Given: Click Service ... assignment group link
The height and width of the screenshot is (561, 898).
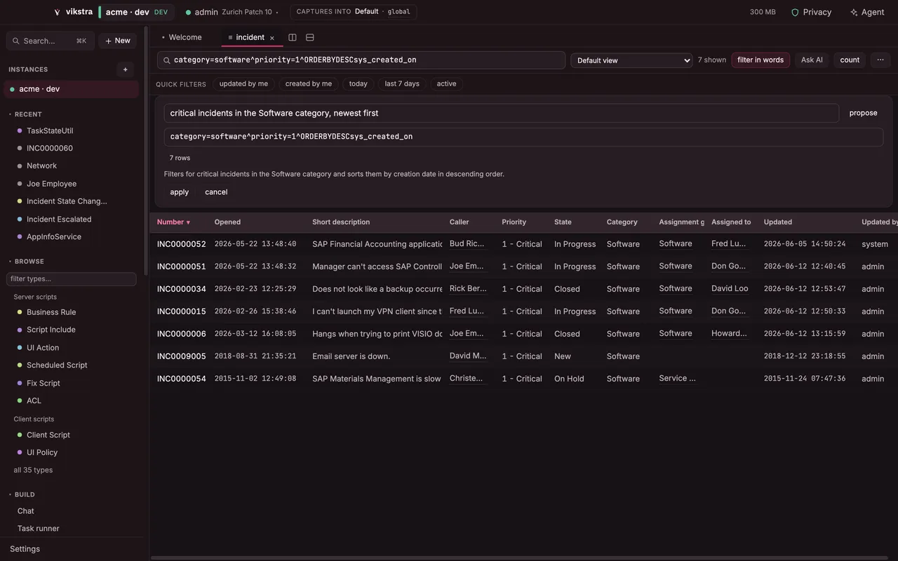Looking at the screenshot, I should coord(678,379).
